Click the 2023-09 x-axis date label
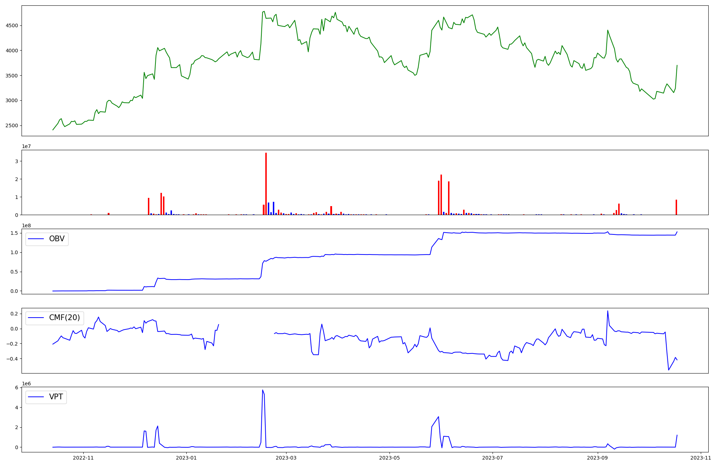Viewport: 718px width, 466px height. point(597,458)
